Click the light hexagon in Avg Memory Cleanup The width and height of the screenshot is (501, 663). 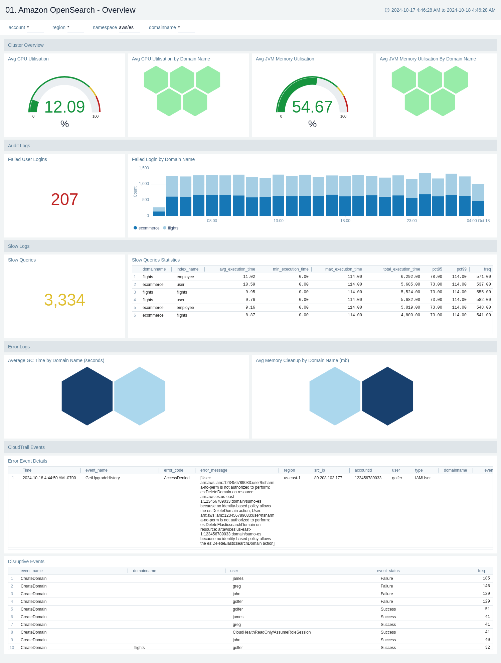click(x=335, y=396)
